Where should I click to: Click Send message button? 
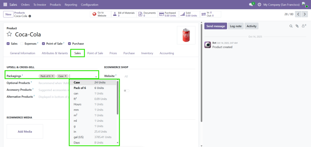tap(216, 26)
